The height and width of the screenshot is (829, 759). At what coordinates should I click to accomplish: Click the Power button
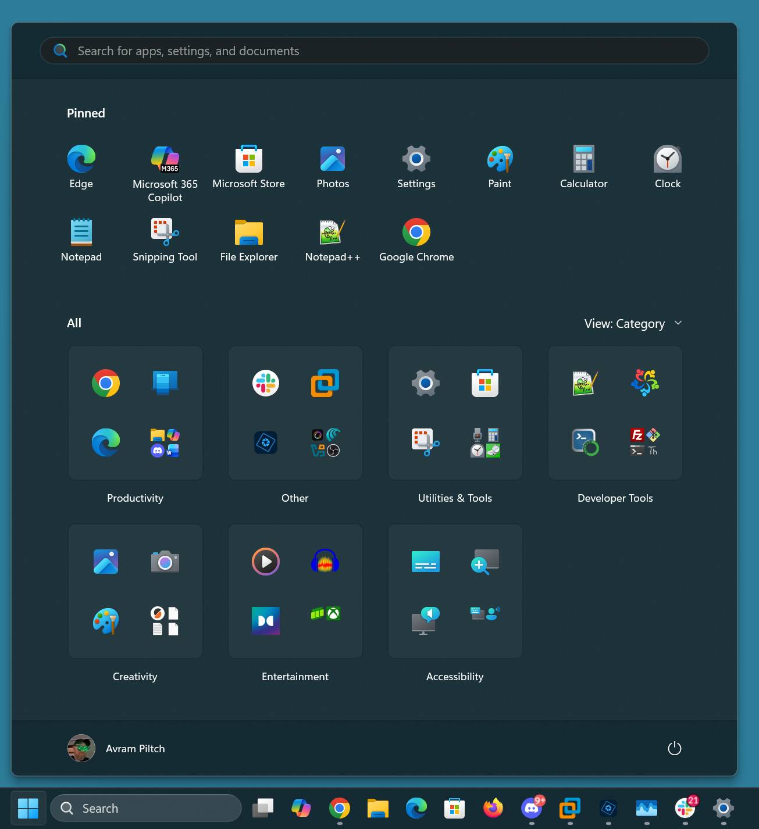click(x=674, y=749)
